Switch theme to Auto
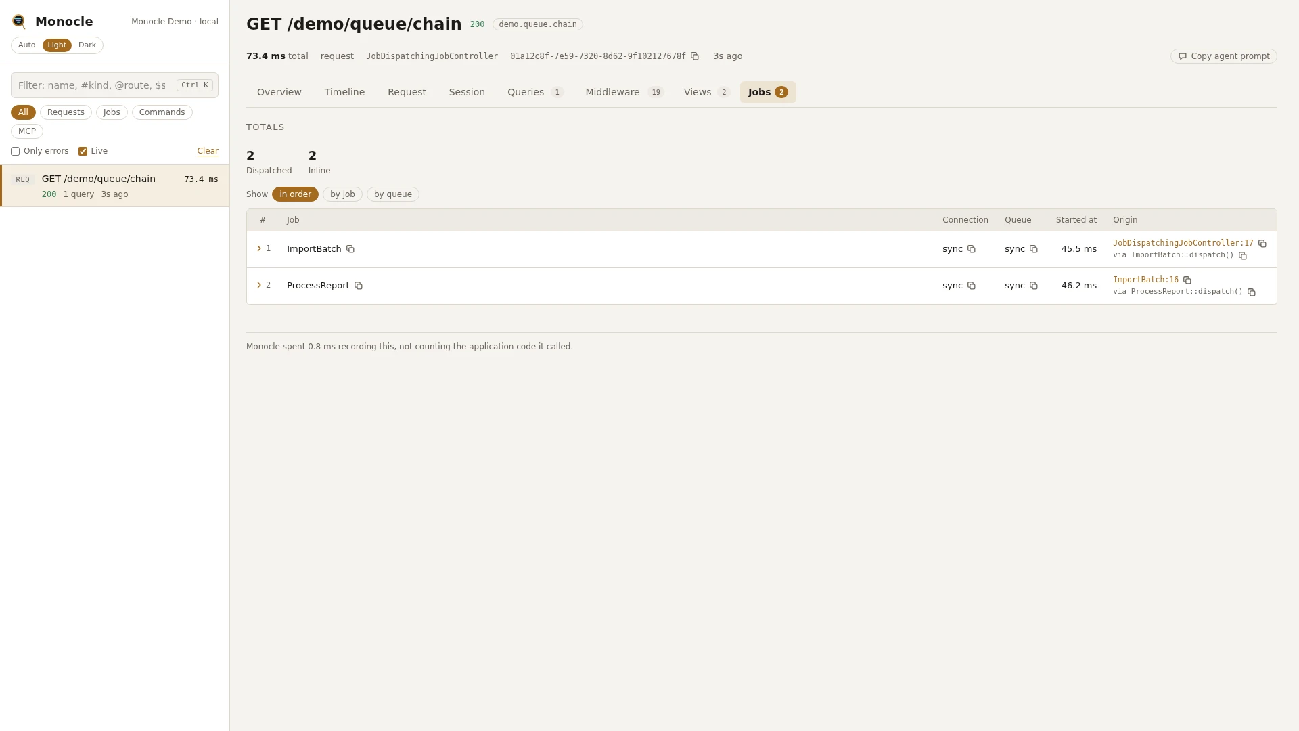Image resolution: width=1299 pixels, height=731 pixels. 27,45
